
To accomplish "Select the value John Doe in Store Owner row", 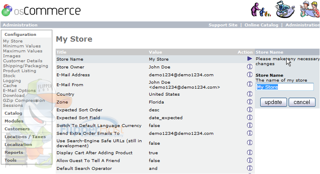I will pyautogui.click(x=160, y=67).
